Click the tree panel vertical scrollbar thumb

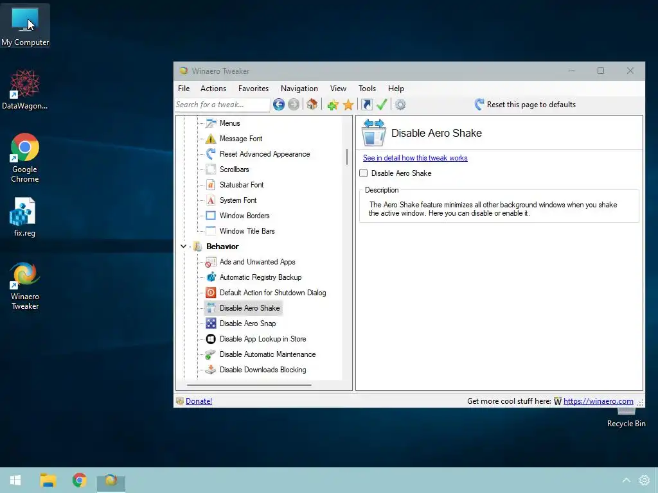[347, 157]
